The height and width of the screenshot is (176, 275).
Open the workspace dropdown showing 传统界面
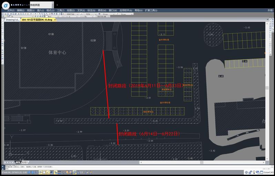pyautogui.click(x=41, y=5)
